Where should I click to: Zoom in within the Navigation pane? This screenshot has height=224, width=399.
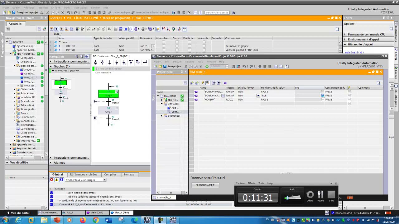tap(76, 56)
